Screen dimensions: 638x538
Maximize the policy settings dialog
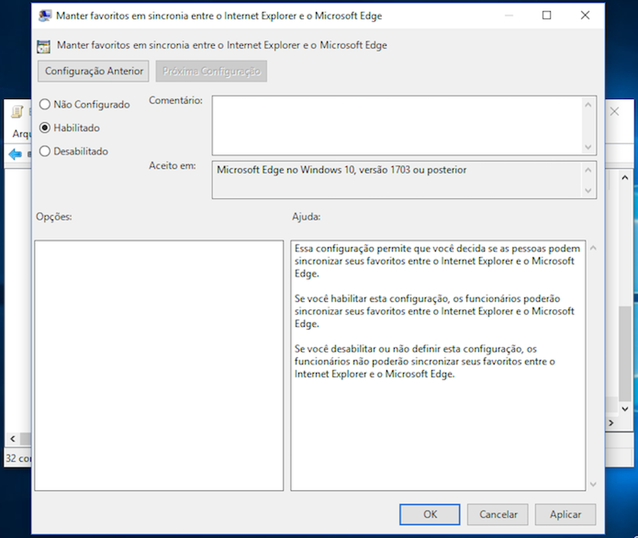(x=547, y=16)
